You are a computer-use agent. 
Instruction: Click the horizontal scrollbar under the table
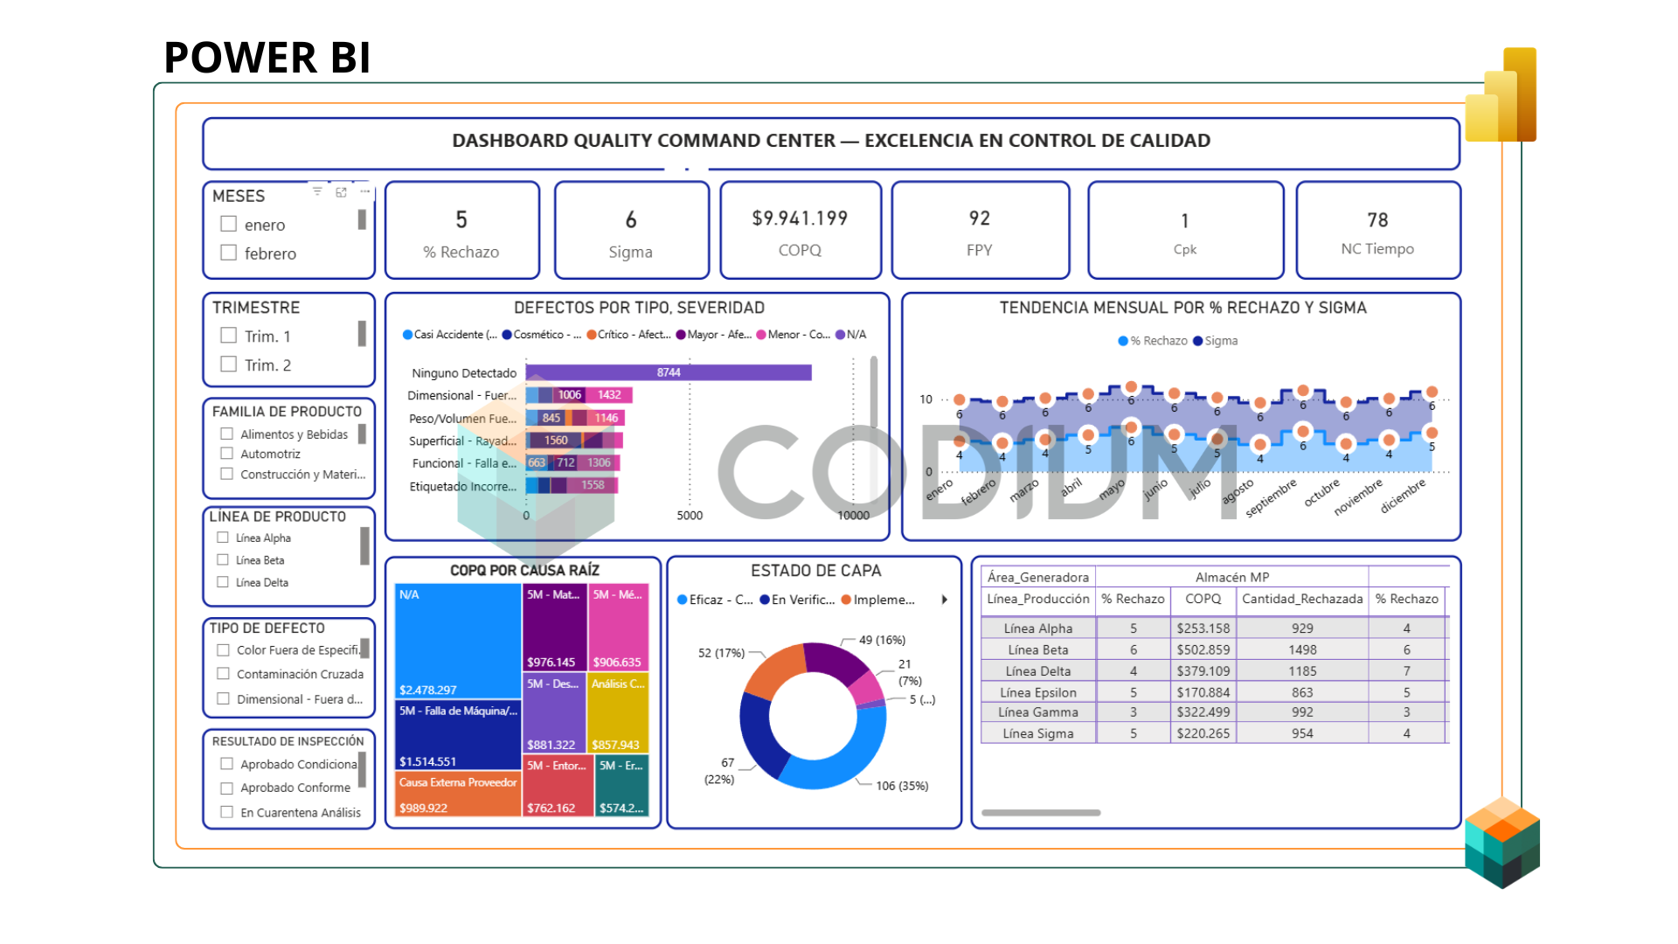click(x=1041, y=813)
